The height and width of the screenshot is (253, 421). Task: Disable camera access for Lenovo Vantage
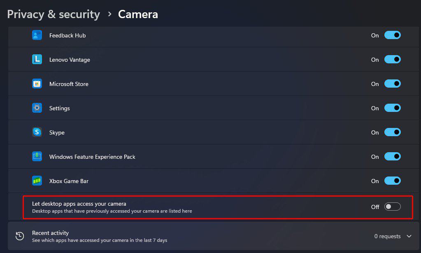coord(392,60)
